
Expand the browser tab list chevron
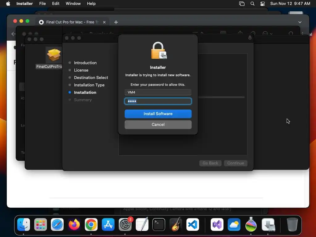point(300,22)
